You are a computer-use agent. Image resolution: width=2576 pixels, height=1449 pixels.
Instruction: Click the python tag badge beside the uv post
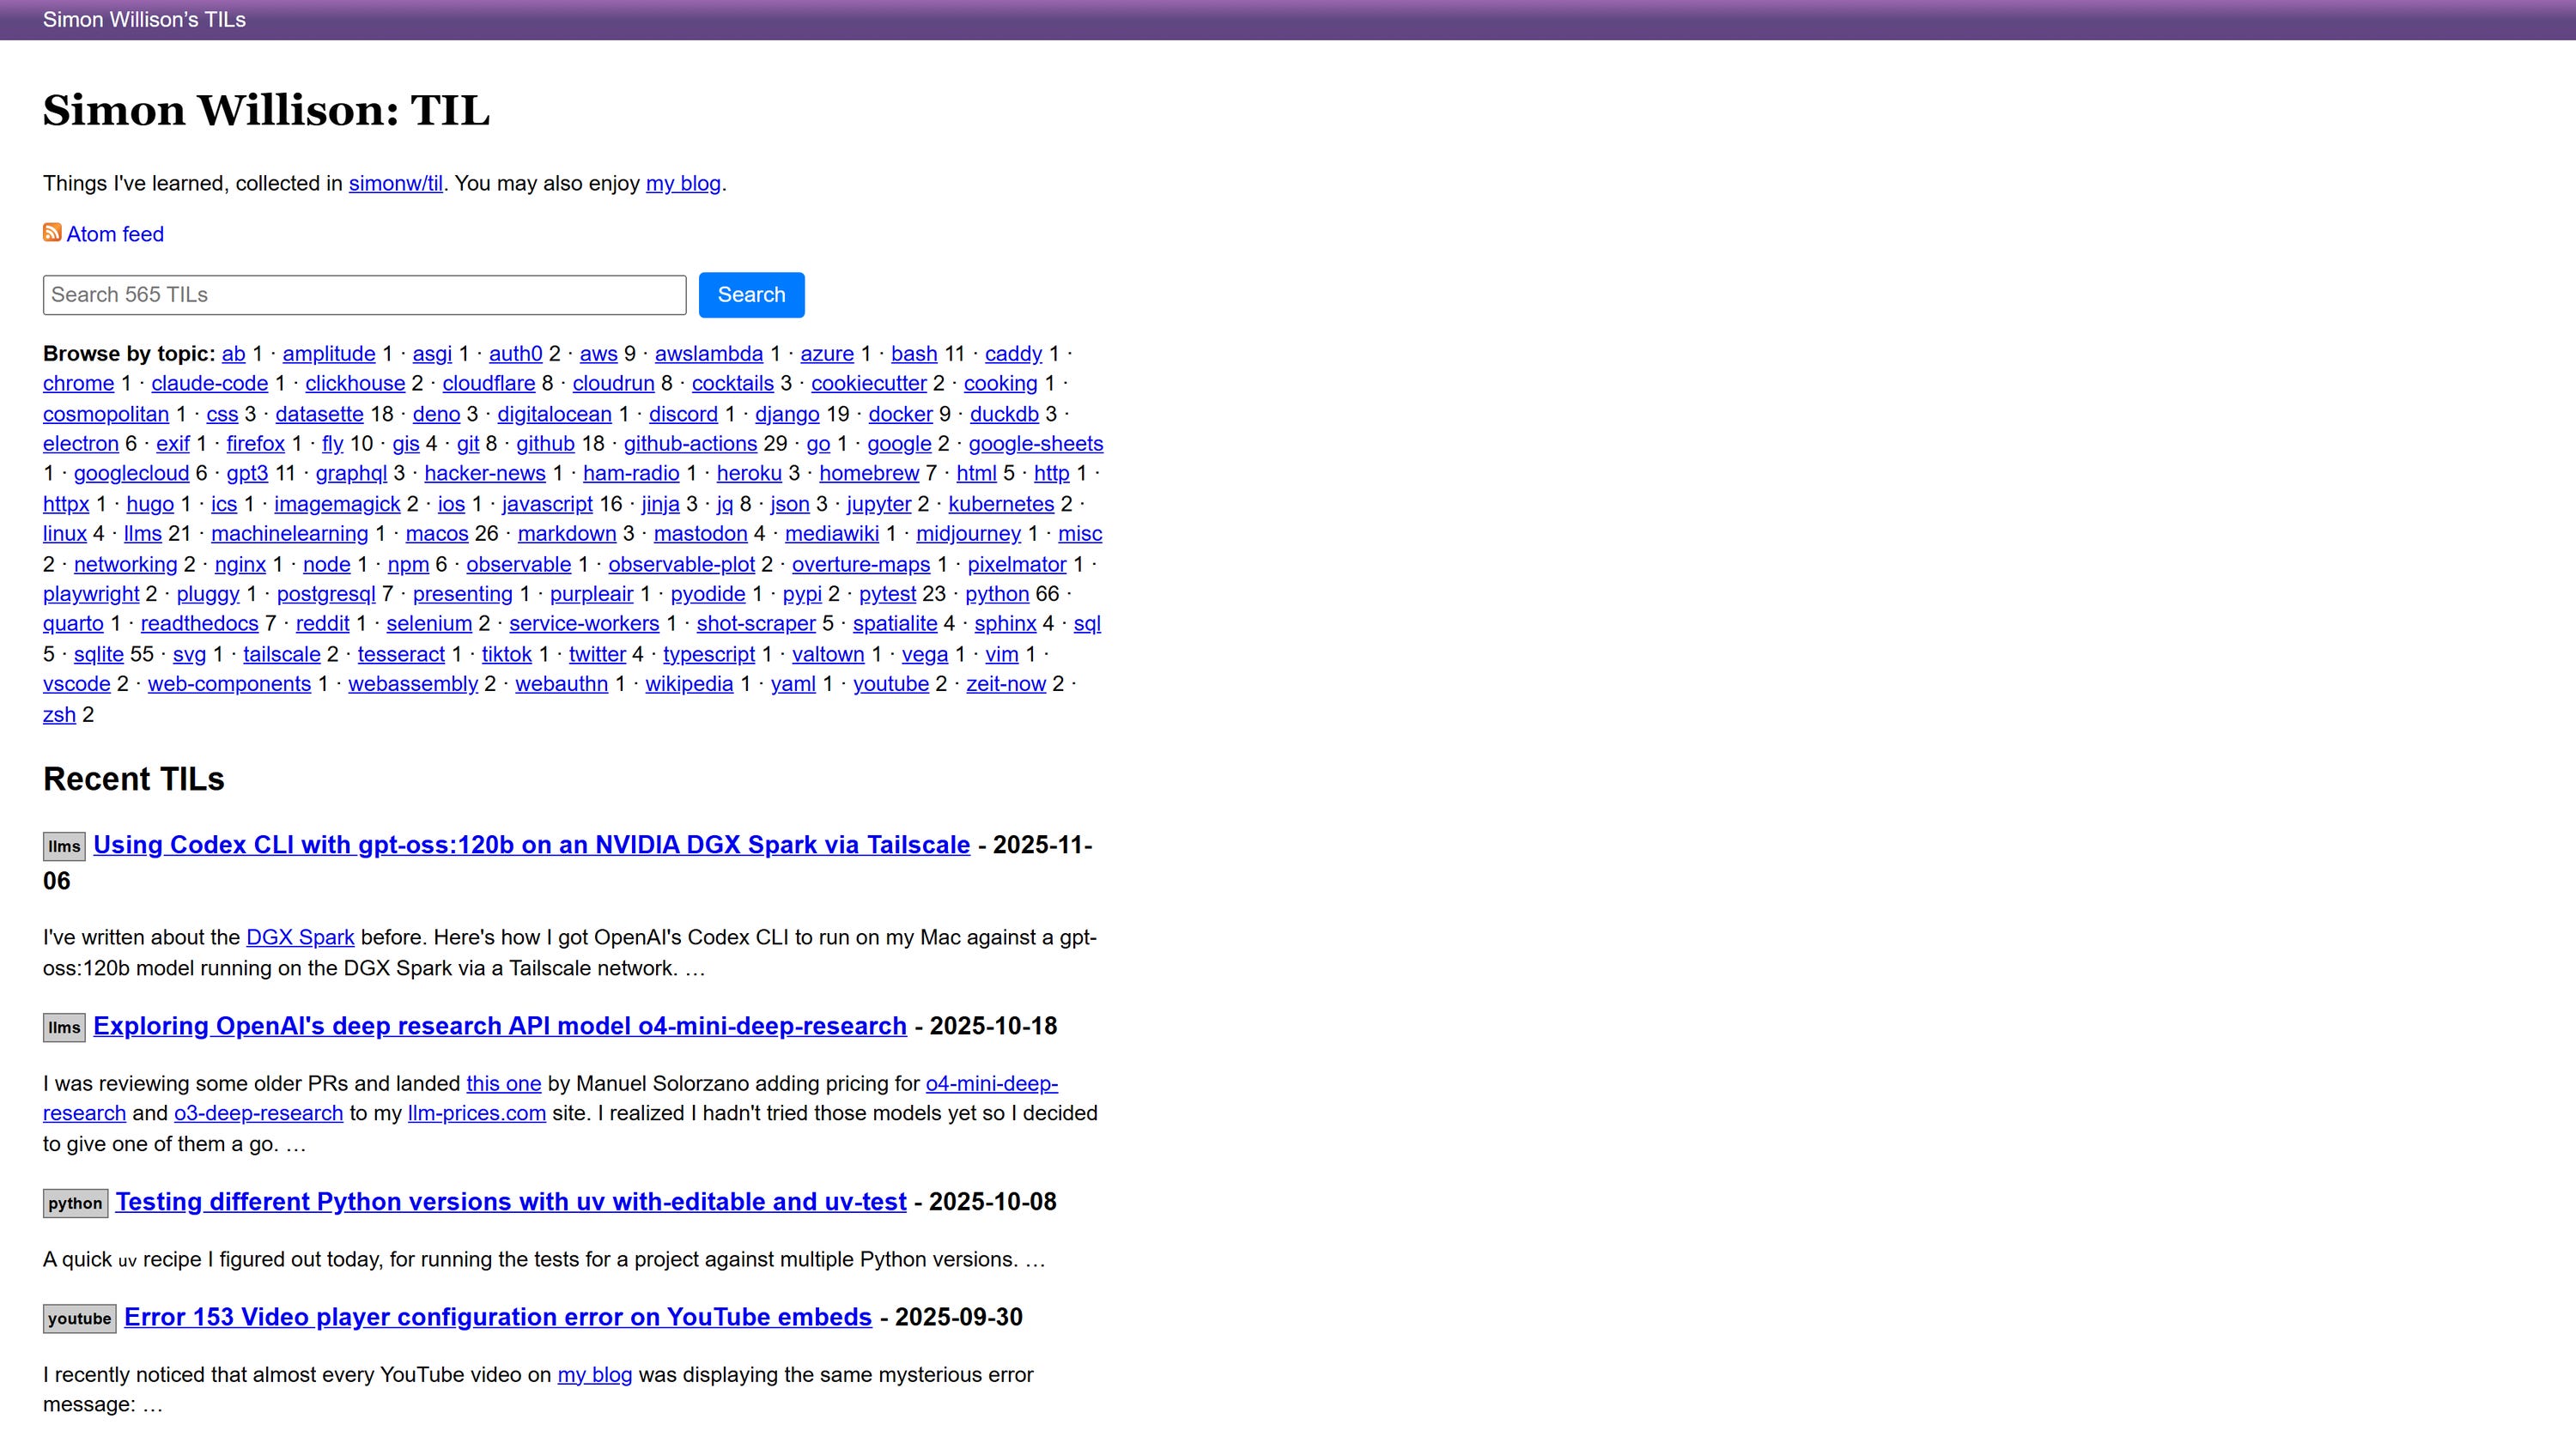click(x=75, y=1203)
